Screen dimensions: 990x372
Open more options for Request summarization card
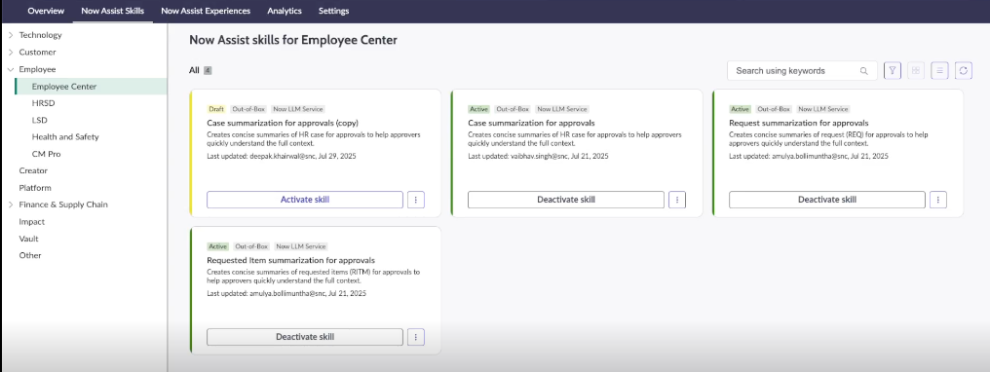coord(938,200)
